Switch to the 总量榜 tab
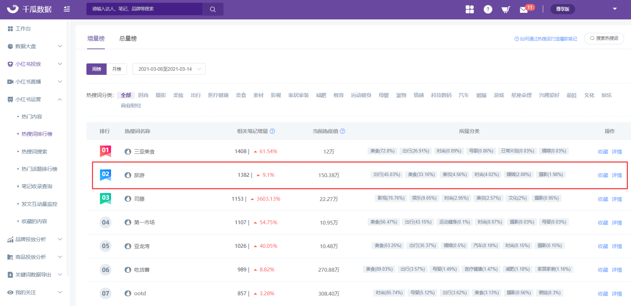631x306 pixels. pyautogui.click(x=128, y=38)
